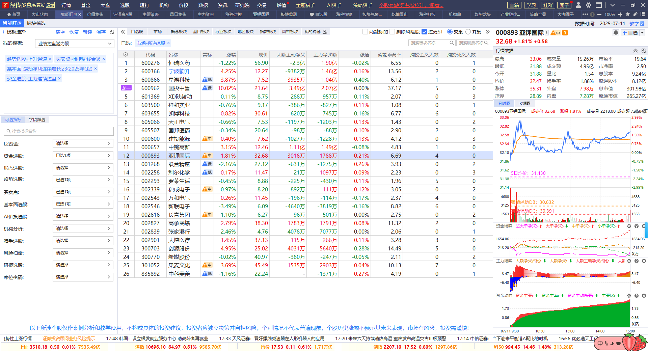The width and height of the screenshot is (648, 351).
Task: Remove the 买卖点-捕捞周线金叉 filter tag
Action: pyautogui.click(x=104, y=59)
